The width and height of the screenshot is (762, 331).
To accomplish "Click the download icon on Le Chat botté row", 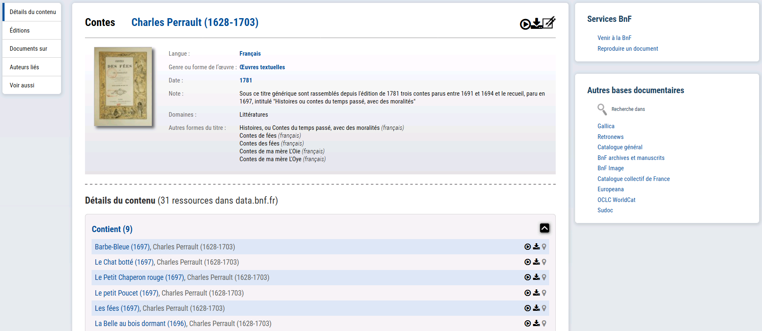I will (536, 262).
